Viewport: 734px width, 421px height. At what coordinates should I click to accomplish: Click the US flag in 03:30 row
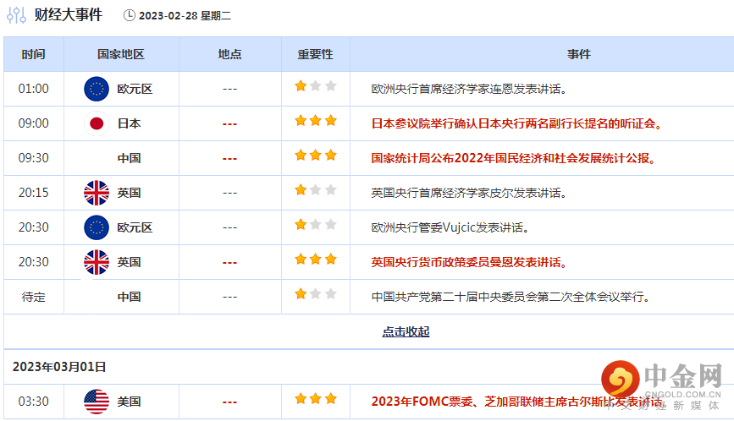pyautogui.click(x=97, y=402)
